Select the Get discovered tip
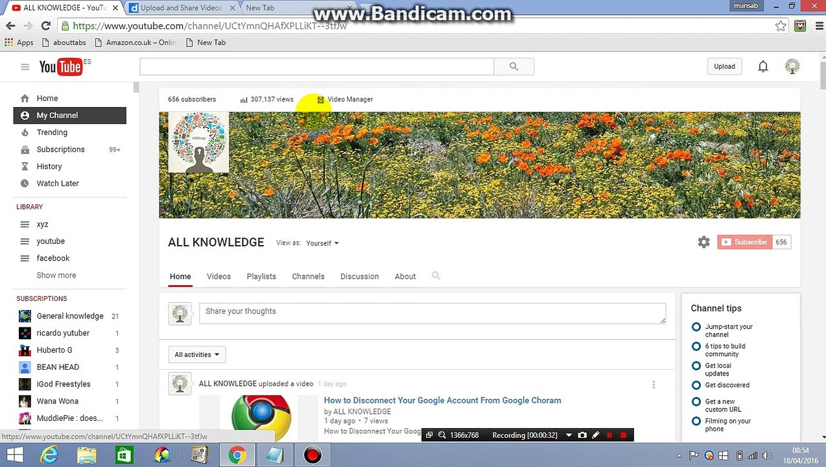 click(x=720, y=385)
